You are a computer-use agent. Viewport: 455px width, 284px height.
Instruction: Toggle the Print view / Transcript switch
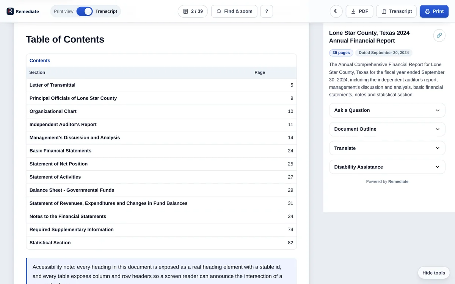[85, 11]
